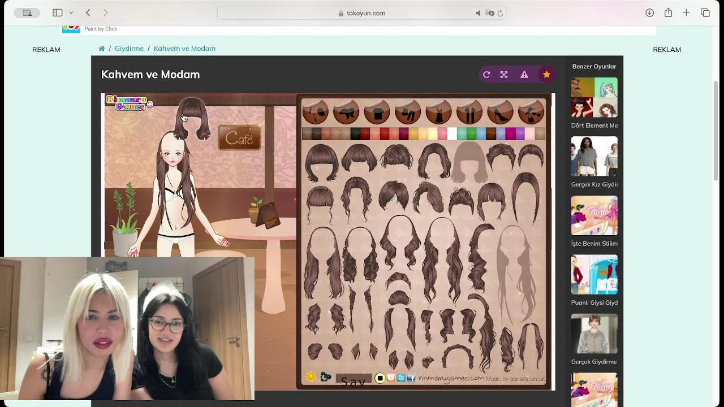Image resolution: width=724 pixels, height=407 pixels.
Task: Open the İşte Benim Stilim game thumbnail
Action: tap(594, 215)
